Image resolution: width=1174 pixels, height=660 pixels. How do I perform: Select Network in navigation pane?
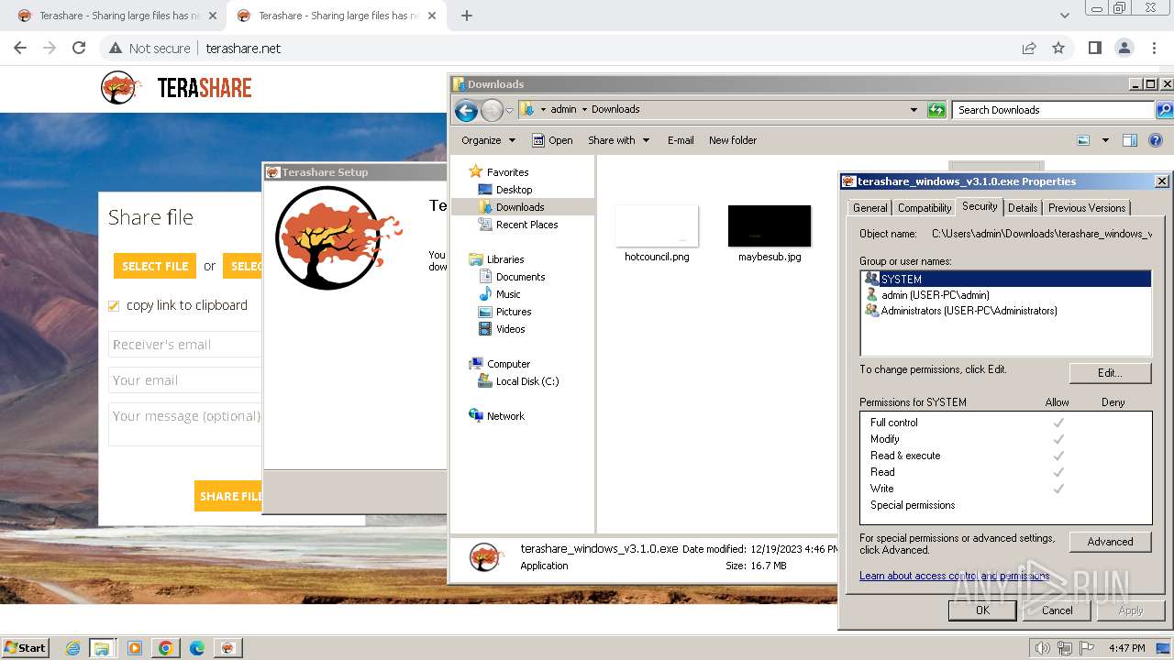pyautogui.click(x=505, y=416)
